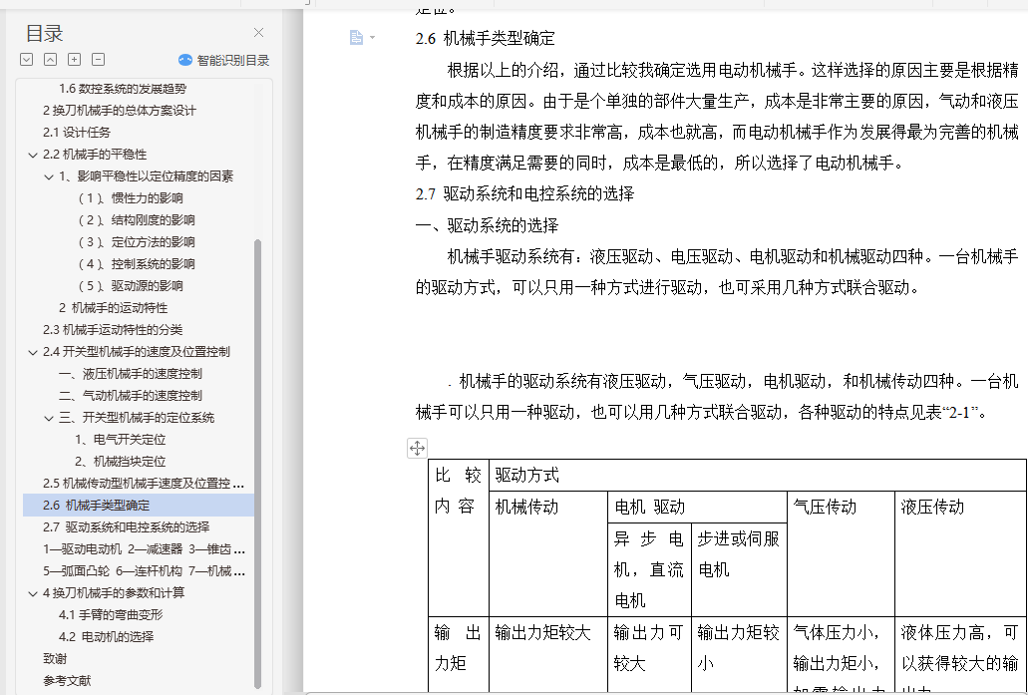Jump to 参考文献 section in outline
1028x695 pixels.
tap(67, 681)
